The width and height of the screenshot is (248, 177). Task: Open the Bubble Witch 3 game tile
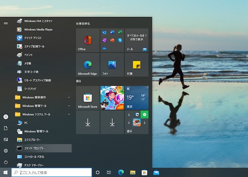pyautogui.click(x=112, y=98)
